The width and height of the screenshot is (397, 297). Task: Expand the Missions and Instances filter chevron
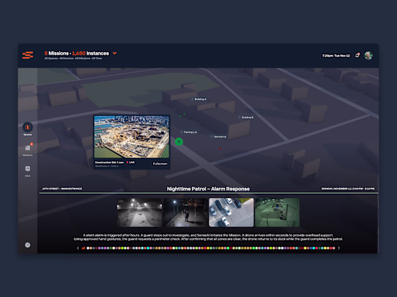(x=115, y=53)
